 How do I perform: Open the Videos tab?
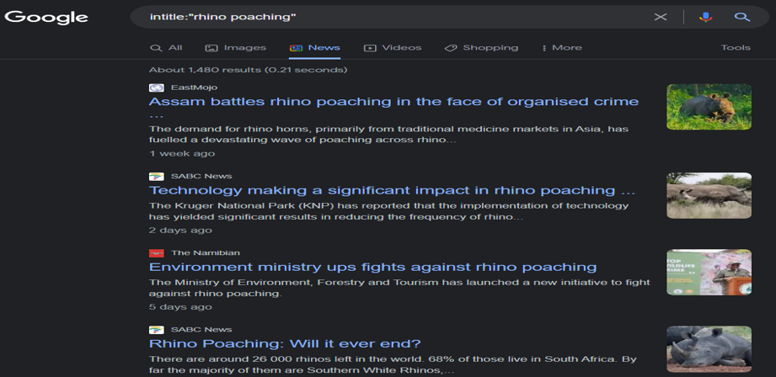(393, 48)
